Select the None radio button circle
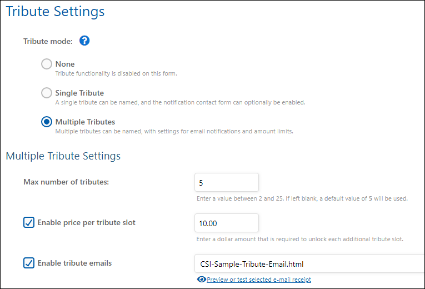Screen dimensions: 425x289 47,64
